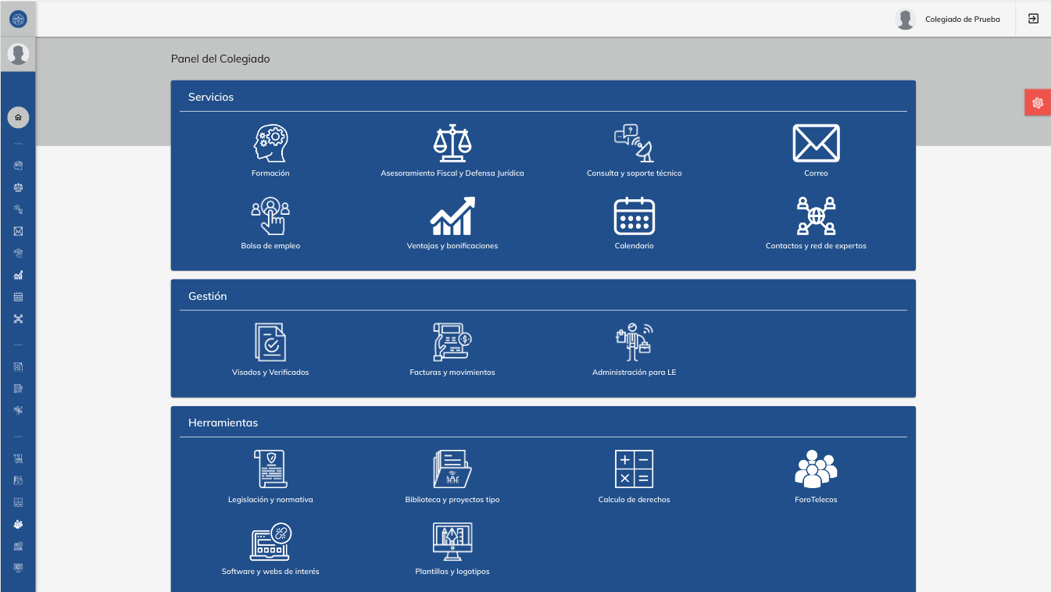This screenshot has width=1051, height=592.
Task: Click the logout icon in top bar
Action: tap(1033, 19)
